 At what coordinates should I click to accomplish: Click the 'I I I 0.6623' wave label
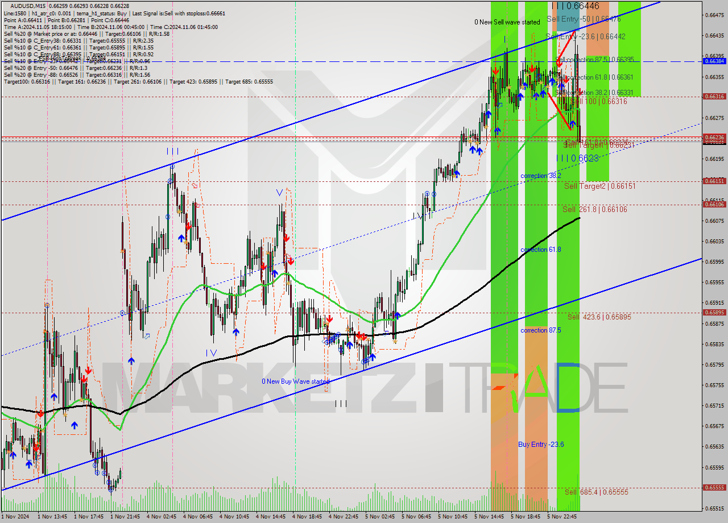[x=577, y=159]
